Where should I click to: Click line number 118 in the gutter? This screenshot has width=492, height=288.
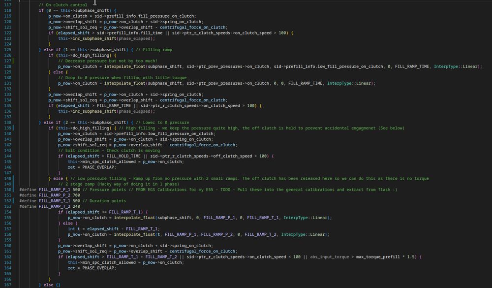[7, 11]
